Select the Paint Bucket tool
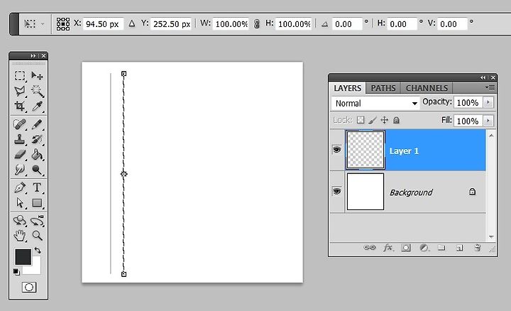 coord(37,155)
